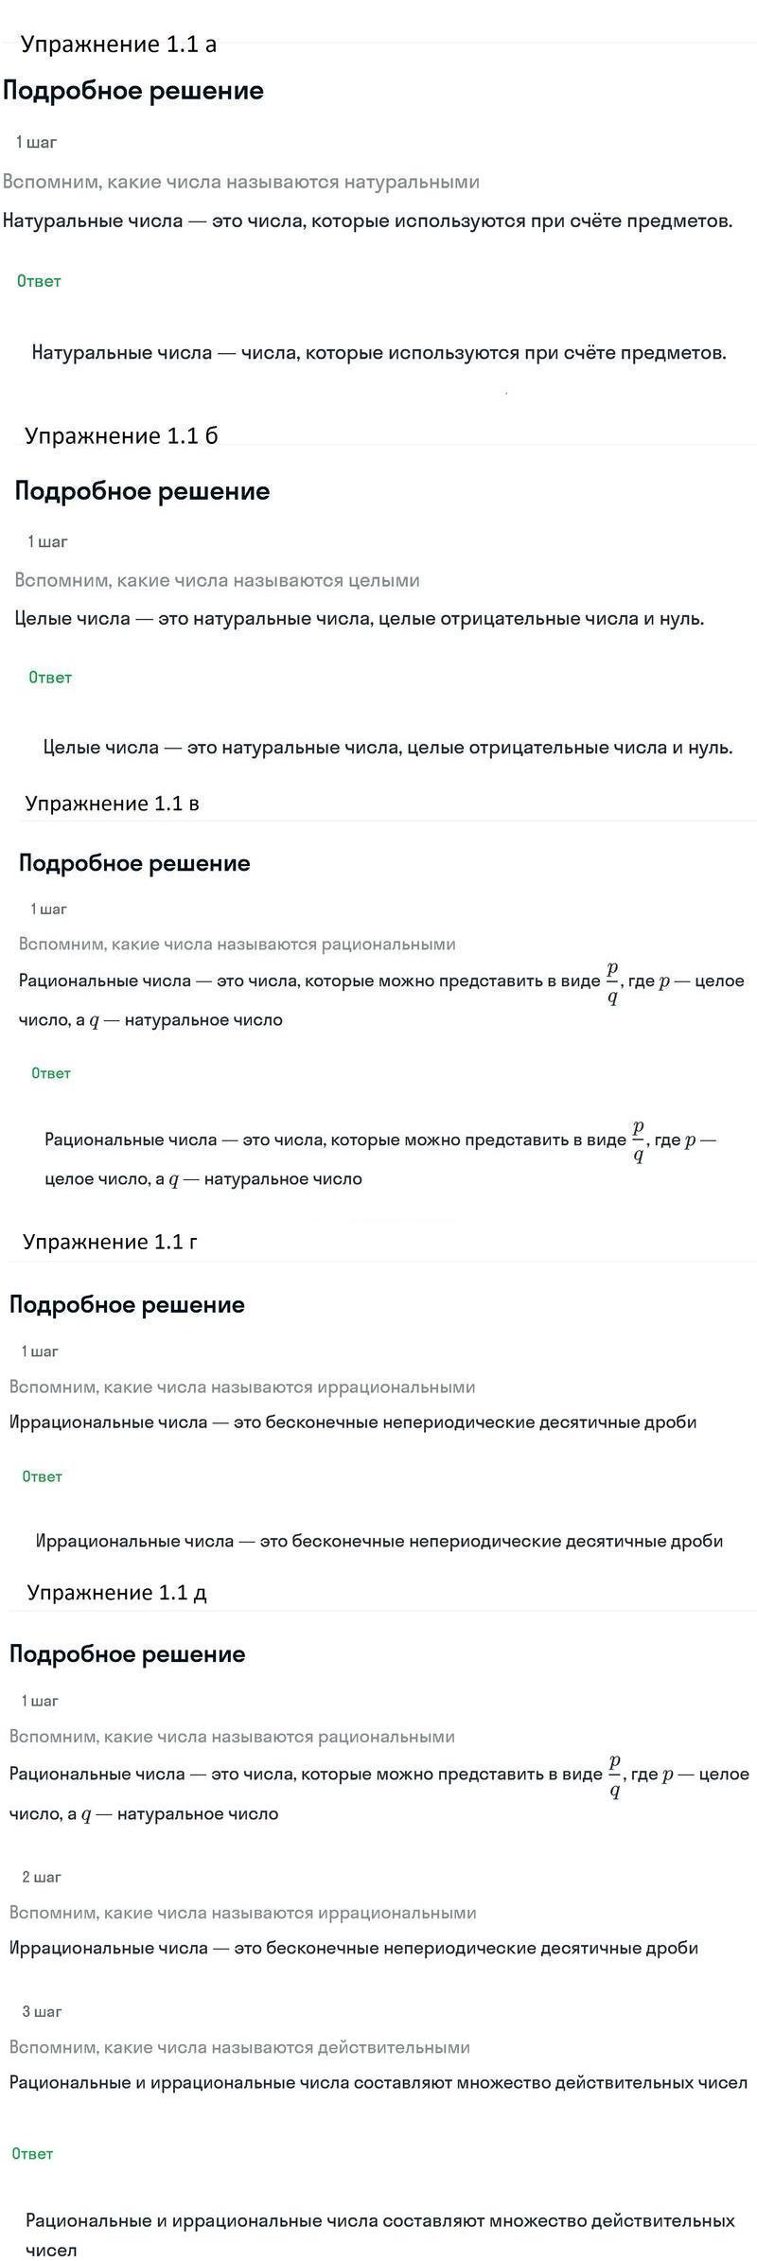Click "Подробное решение" heading in exercise 1.1 г
The image size is (757, 2261).
[x=127, y=1305]
